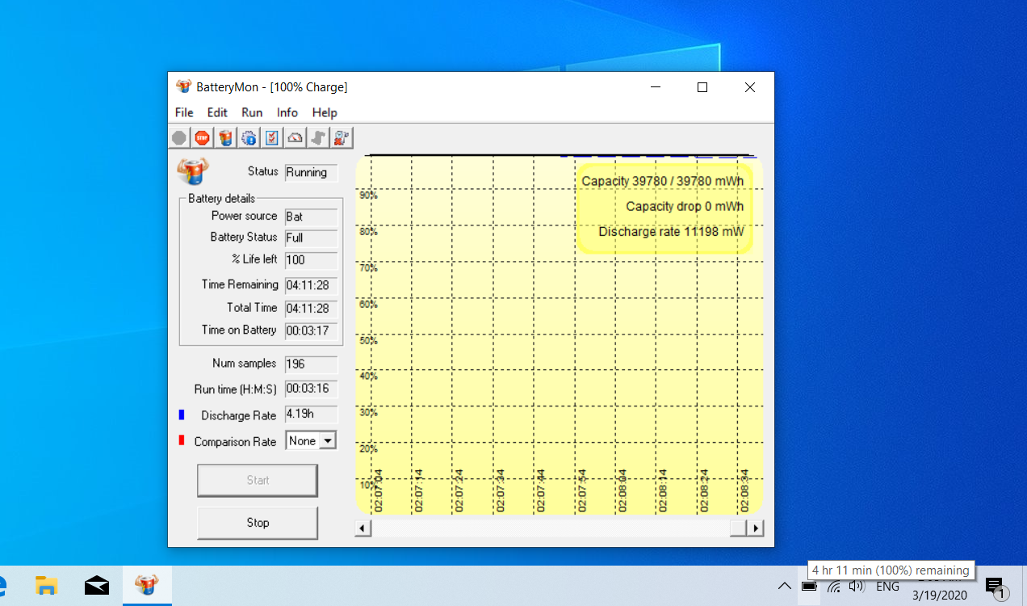Click the Battery Status field showing Full
The height and width of the screenshot is (606, 1027).
(x=311, y=238)
